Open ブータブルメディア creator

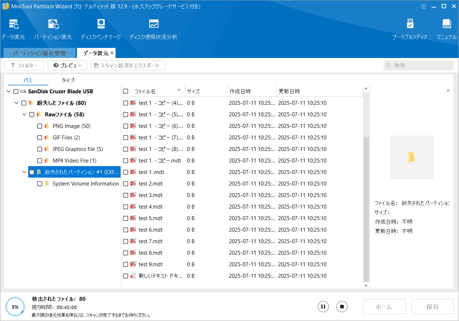pyautogui.click(x=410, y=29)
